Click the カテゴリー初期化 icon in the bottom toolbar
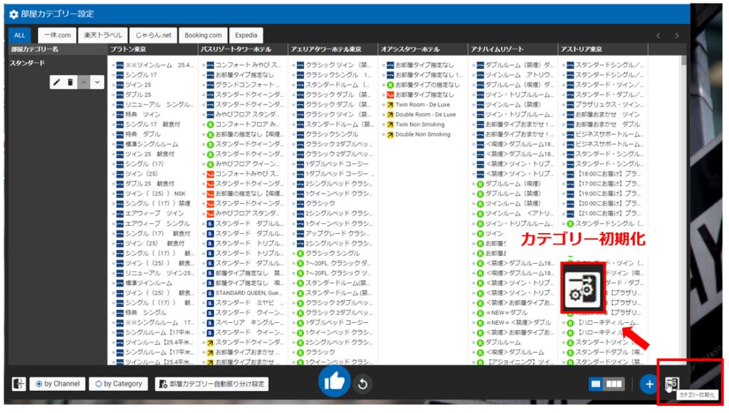 [x=671, y=384]
